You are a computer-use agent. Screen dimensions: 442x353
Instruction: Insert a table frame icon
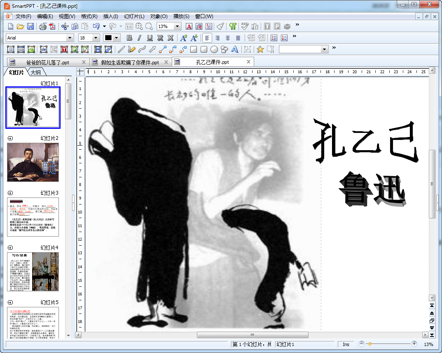[21, 49]
